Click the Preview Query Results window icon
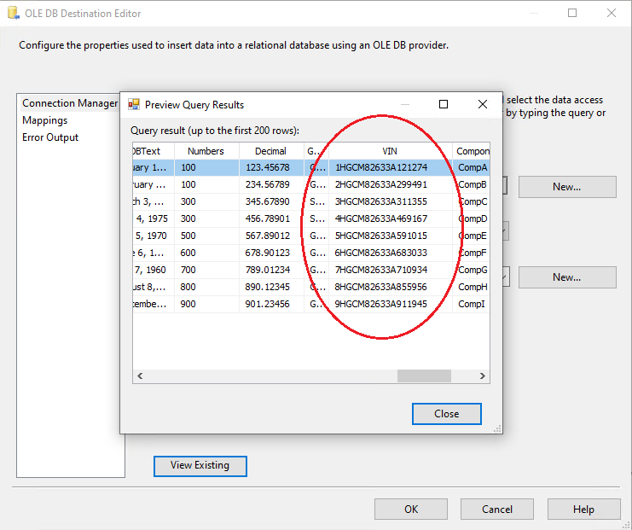Screen dimensions: 632x530 134,105
